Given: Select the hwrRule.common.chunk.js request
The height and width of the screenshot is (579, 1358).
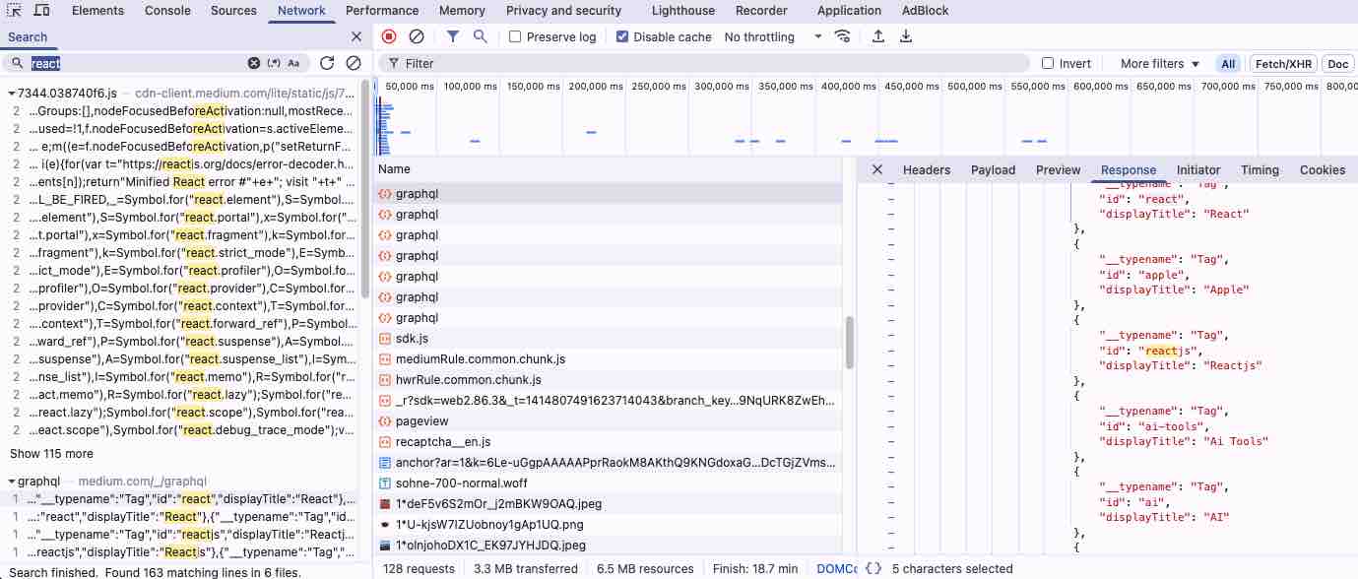Looking at the screenshot, I should point(609,379).
